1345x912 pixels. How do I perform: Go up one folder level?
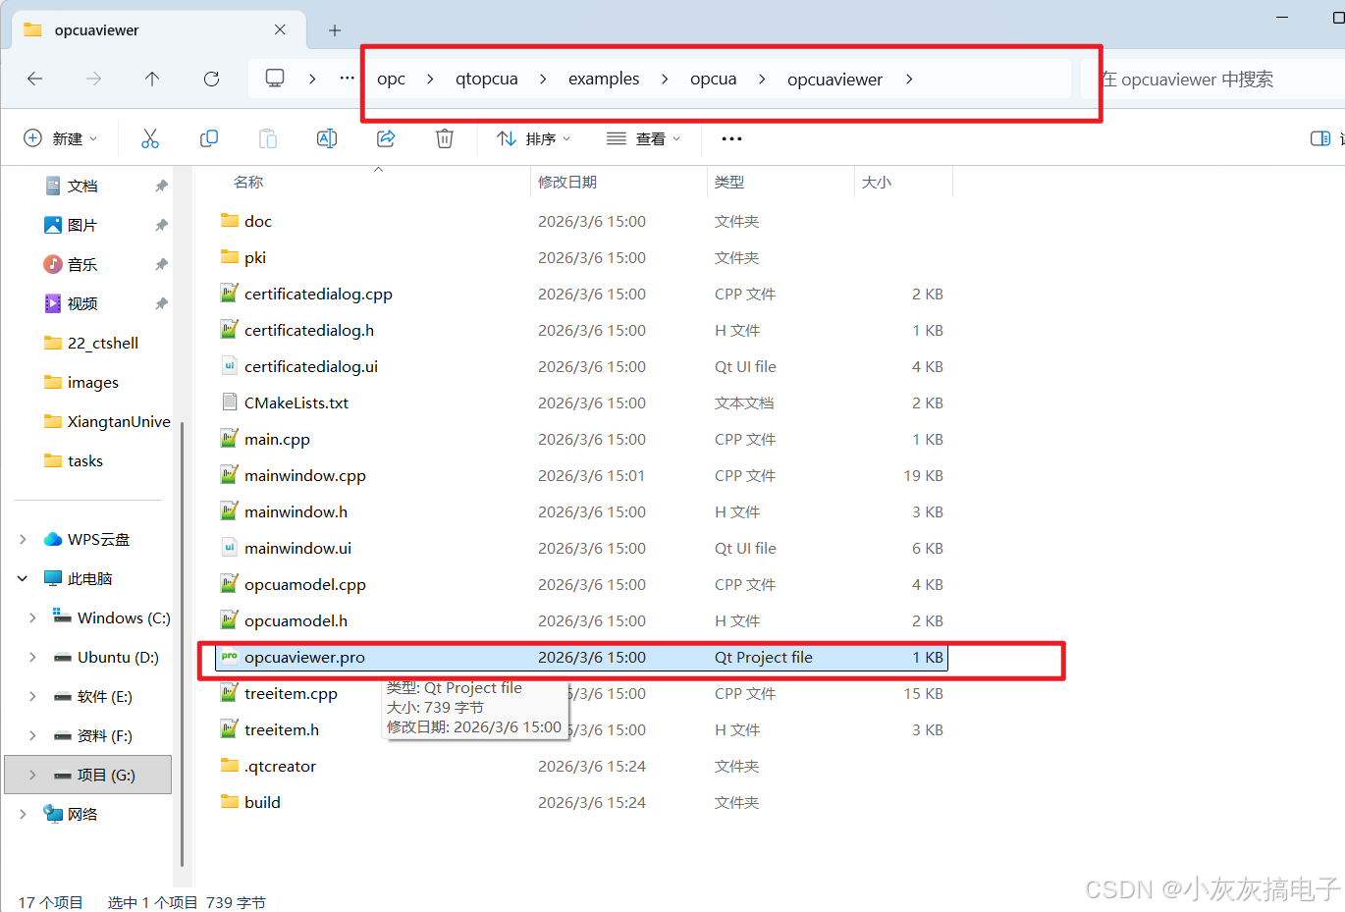click(x=152, y=79)
